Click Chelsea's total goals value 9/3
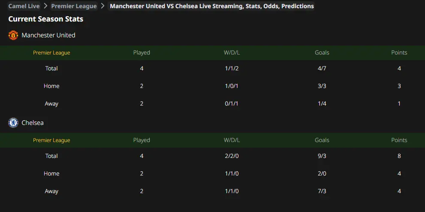This screenshot has width=425, height=212. (322, 156)
